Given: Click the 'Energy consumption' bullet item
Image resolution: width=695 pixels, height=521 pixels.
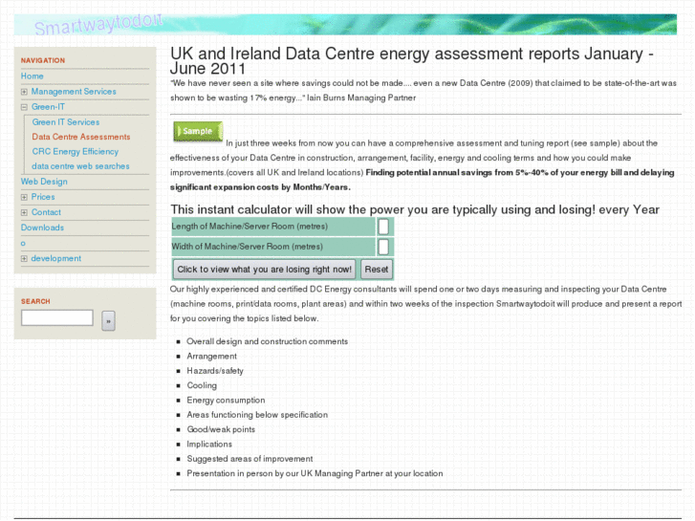Looking at the screenshot, I should tap(226, 401).
